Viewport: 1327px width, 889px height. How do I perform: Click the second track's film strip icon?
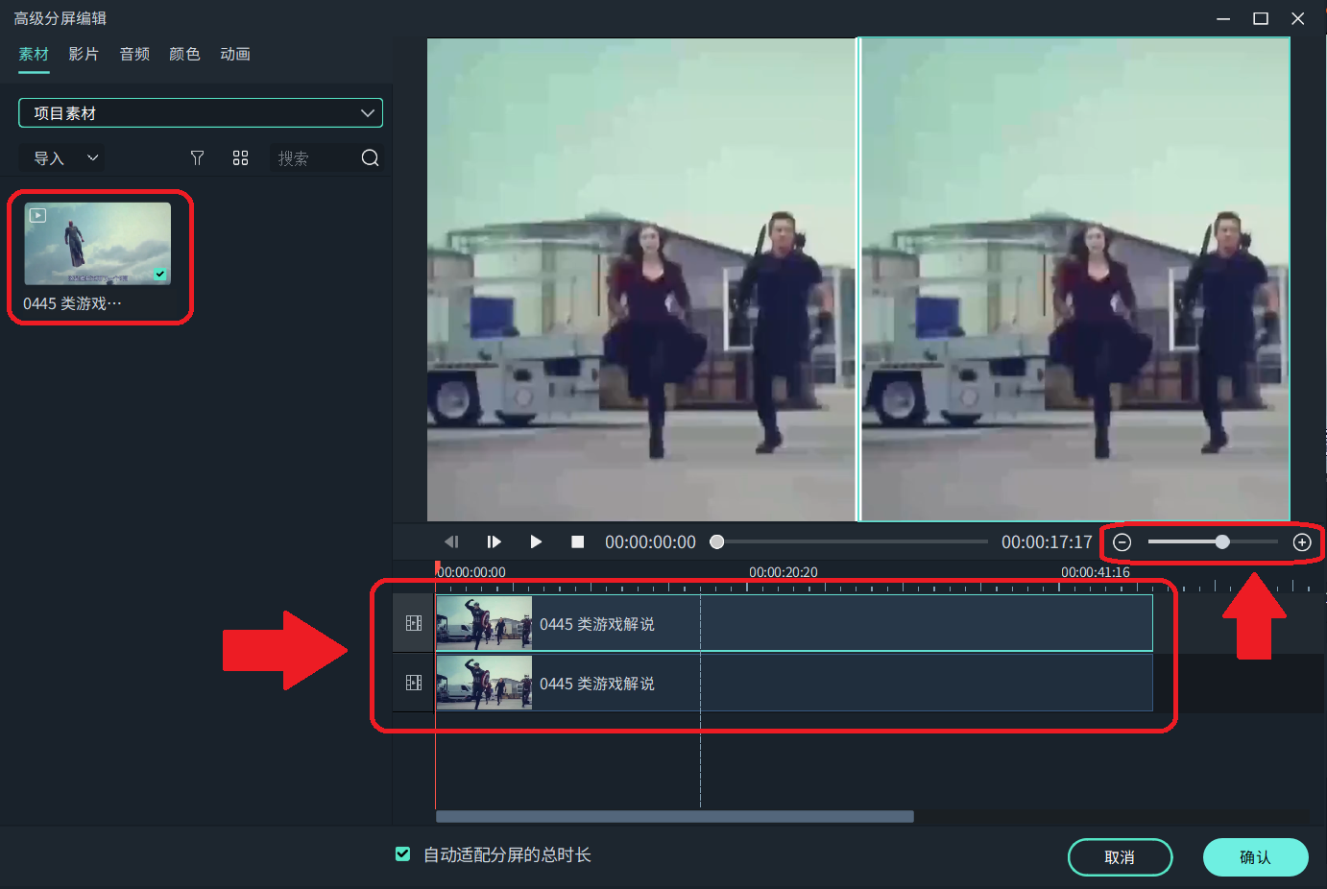pos(414,683)
